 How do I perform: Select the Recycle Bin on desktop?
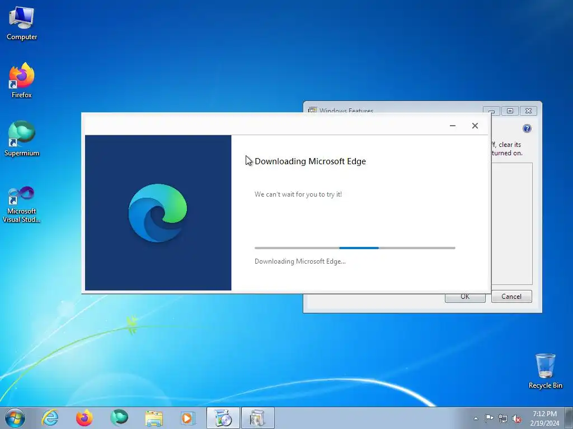[x=545, y=371]
